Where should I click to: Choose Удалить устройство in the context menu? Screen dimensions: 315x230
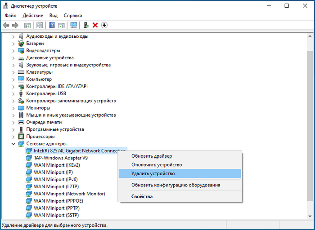tap(153, 173)
